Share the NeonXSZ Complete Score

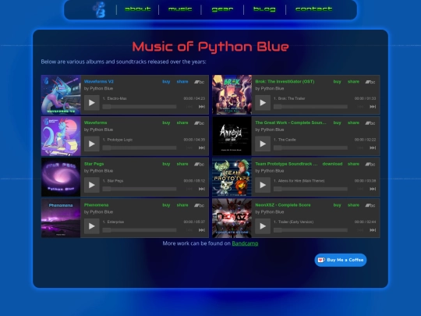[x=353, y=205]
